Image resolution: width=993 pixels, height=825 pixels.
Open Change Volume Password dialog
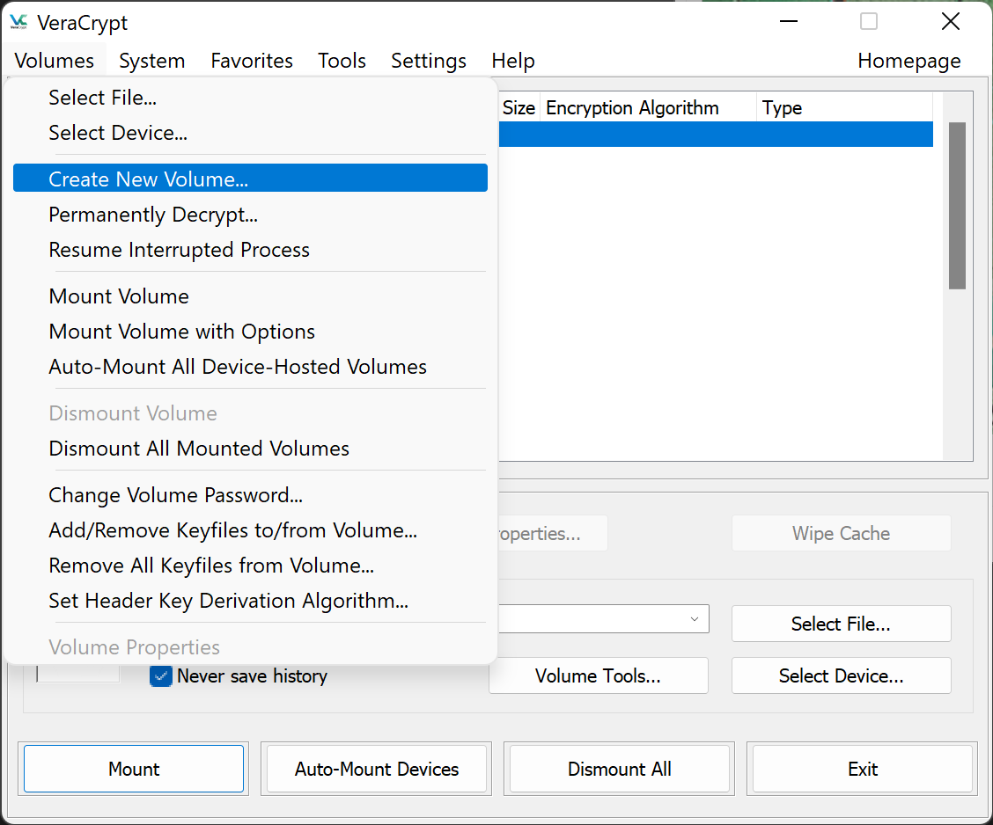(x=175, y=495)
